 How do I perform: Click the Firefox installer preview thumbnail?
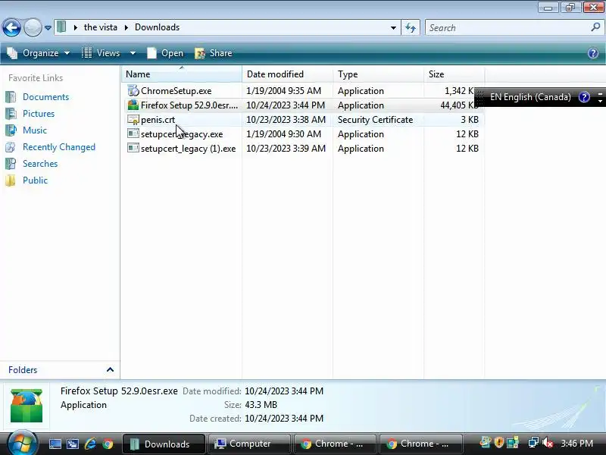[27, 406]
